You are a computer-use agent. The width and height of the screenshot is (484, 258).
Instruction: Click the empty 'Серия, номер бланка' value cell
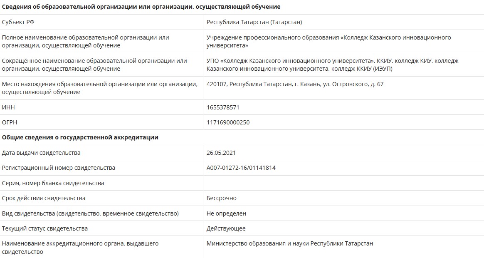(x=343, y=183)
